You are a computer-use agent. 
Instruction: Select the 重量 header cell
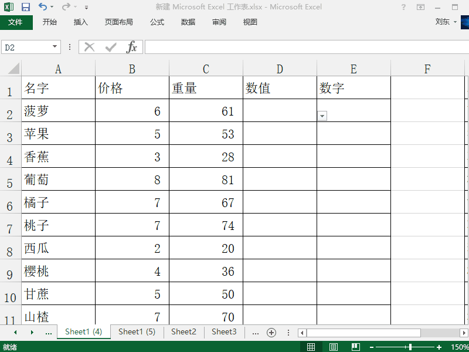[206, 87]
